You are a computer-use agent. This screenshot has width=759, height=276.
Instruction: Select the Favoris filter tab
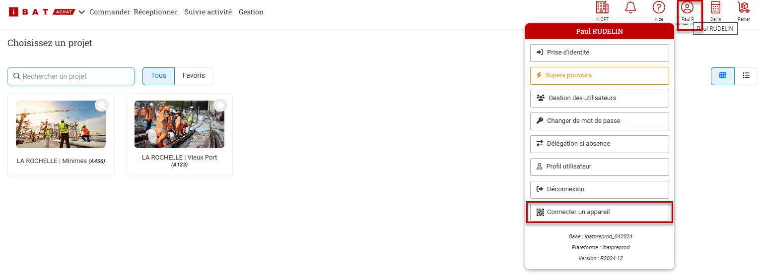pyautogui.click(x=194, y=76)
